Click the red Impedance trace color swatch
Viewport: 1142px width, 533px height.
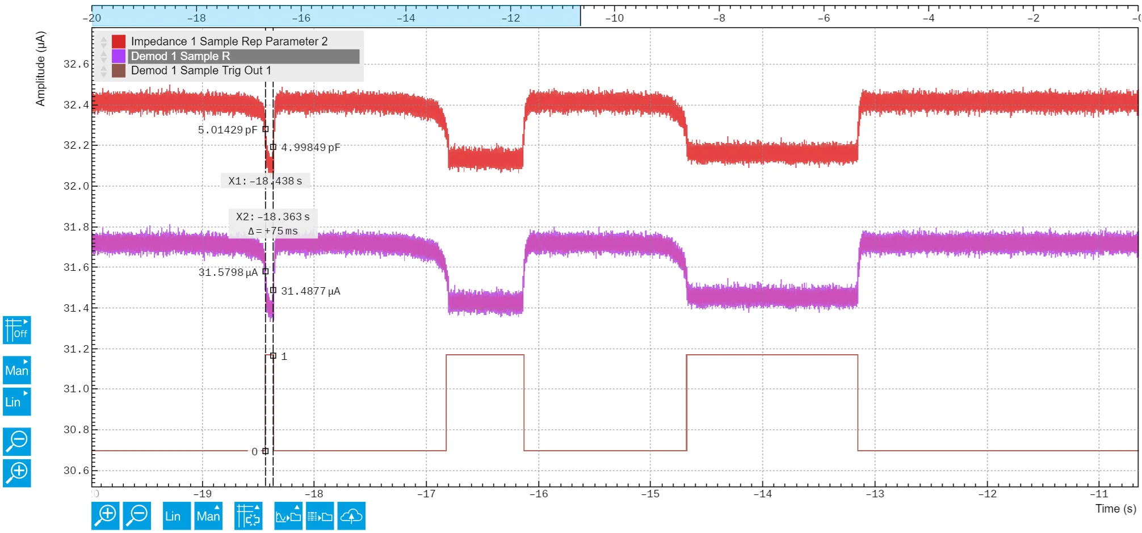pos(119,41)
